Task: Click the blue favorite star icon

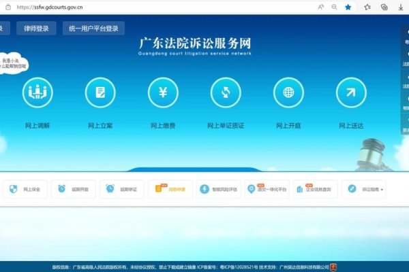Action: (x=348, y=7)
